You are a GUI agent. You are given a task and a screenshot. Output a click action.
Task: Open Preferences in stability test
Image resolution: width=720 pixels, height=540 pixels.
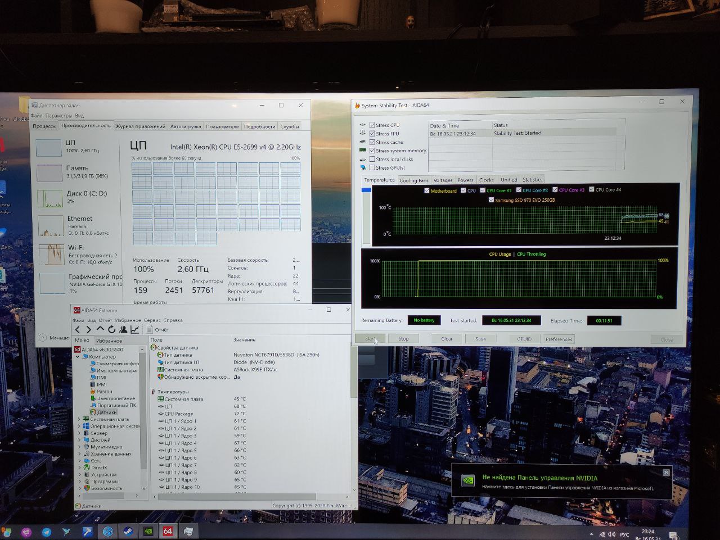pyautogui.click(x=559, y=339)
